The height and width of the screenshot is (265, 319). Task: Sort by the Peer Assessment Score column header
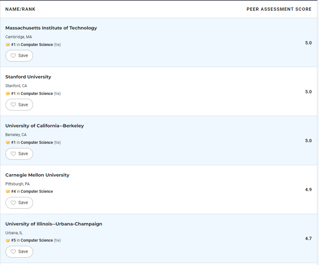coord(279,9)
